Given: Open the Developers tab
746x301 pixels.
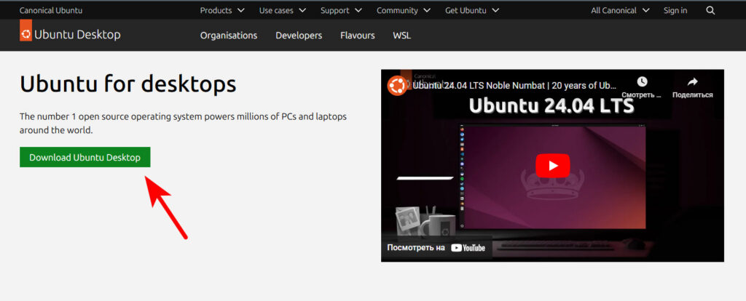Looking at the screenshot, I should (299, 36).
